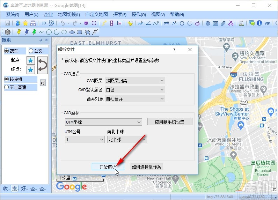
Task: Select the add polyline tool icon
Action: pos(141,23)
